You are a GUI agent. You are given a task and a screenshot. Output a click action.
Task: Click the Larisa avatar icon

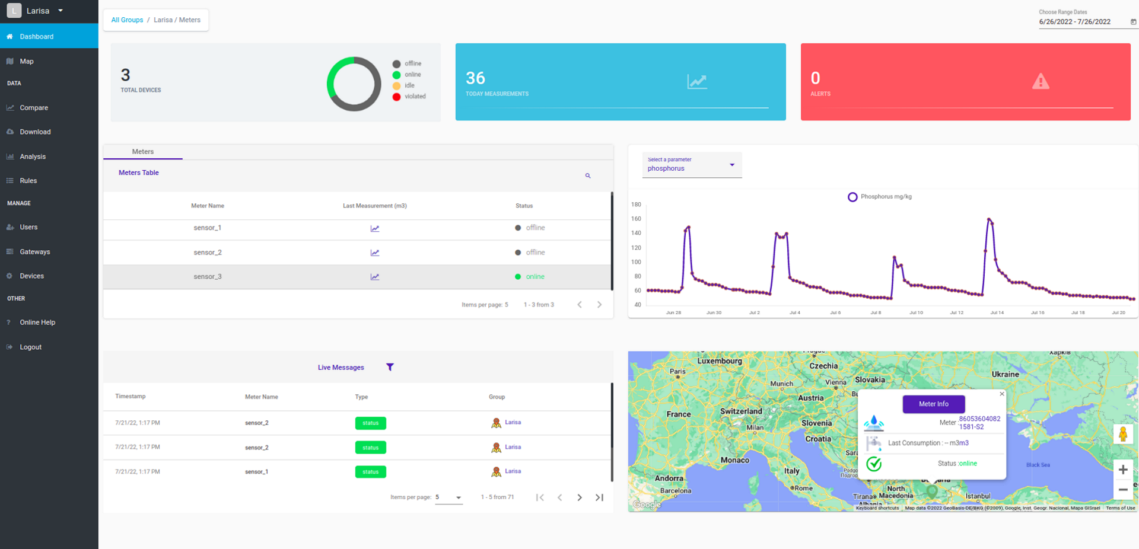coord(14,11)
